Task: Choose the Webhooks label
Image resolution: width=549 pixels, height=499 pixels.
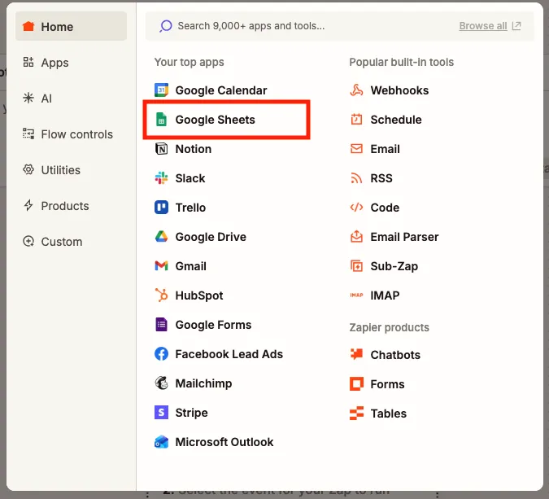Action: pos(399,90)
